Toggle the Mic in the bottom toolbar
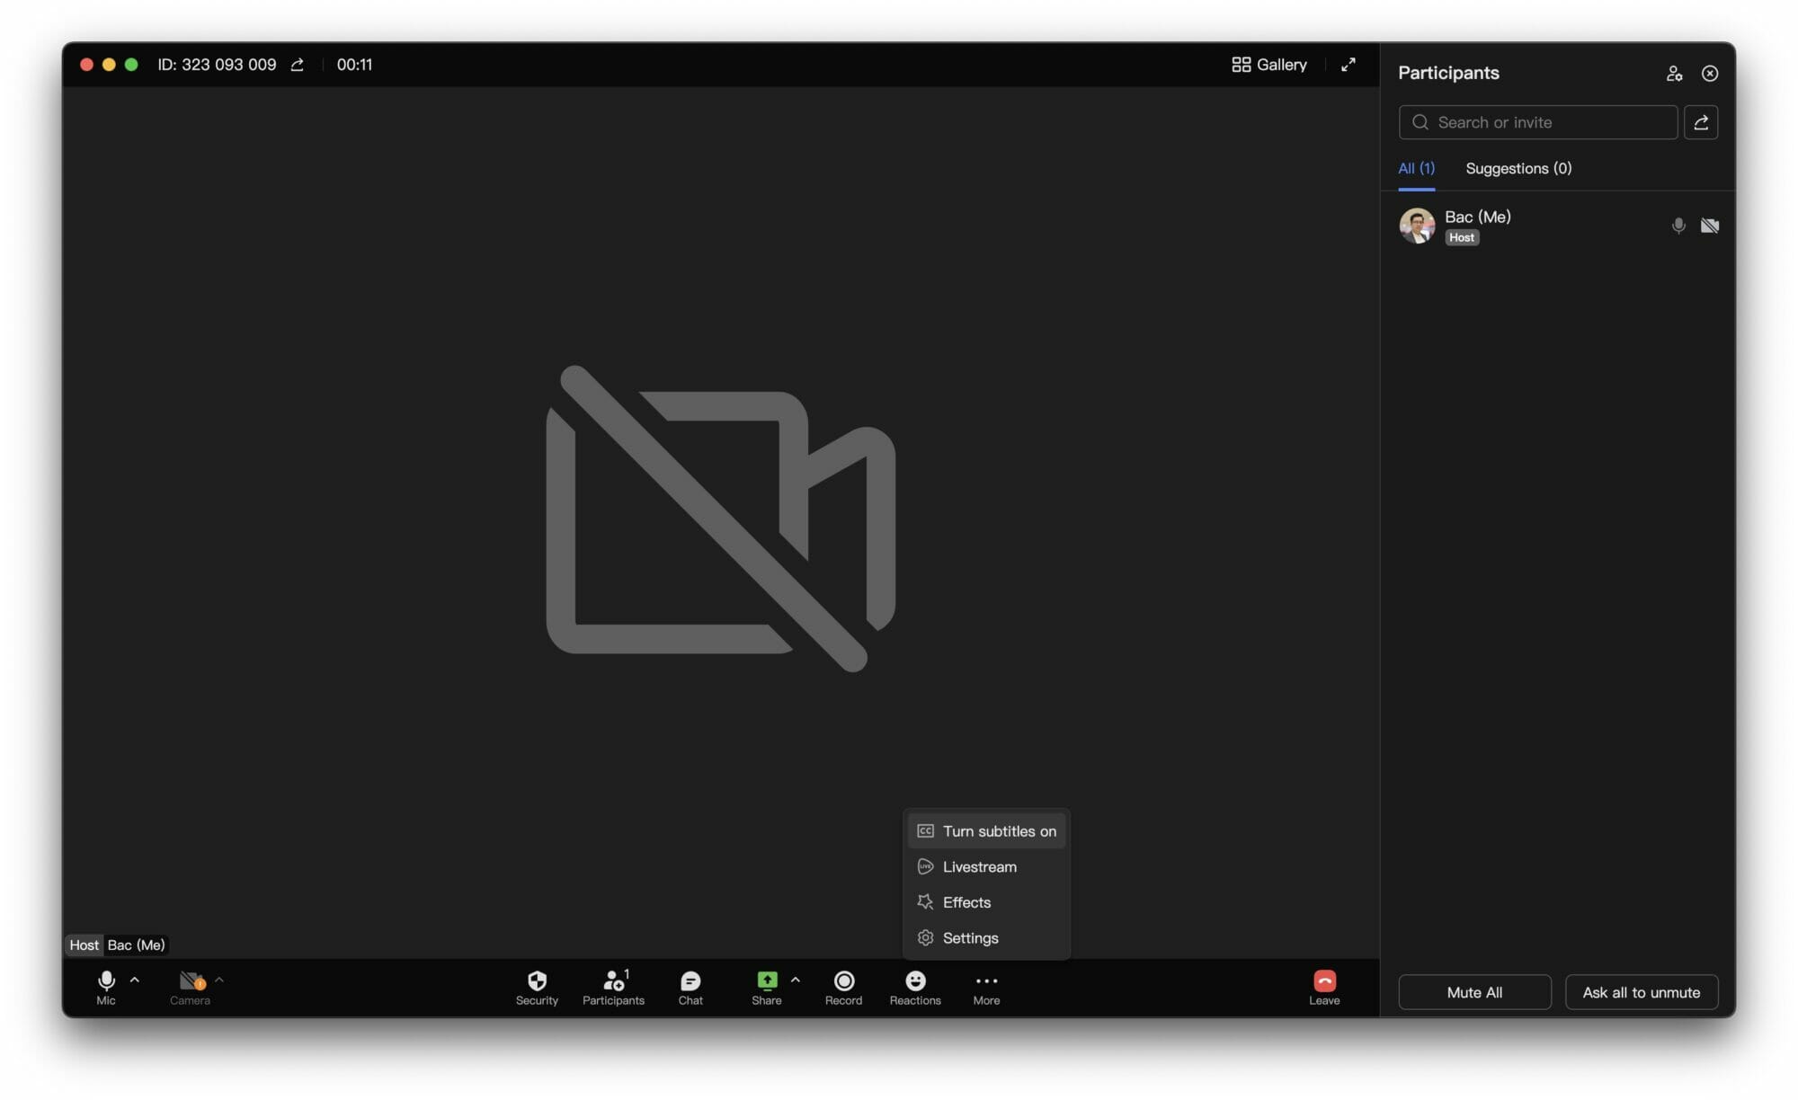The height and width of the screenshot is (1100, 1798). (x=106, y=987)
